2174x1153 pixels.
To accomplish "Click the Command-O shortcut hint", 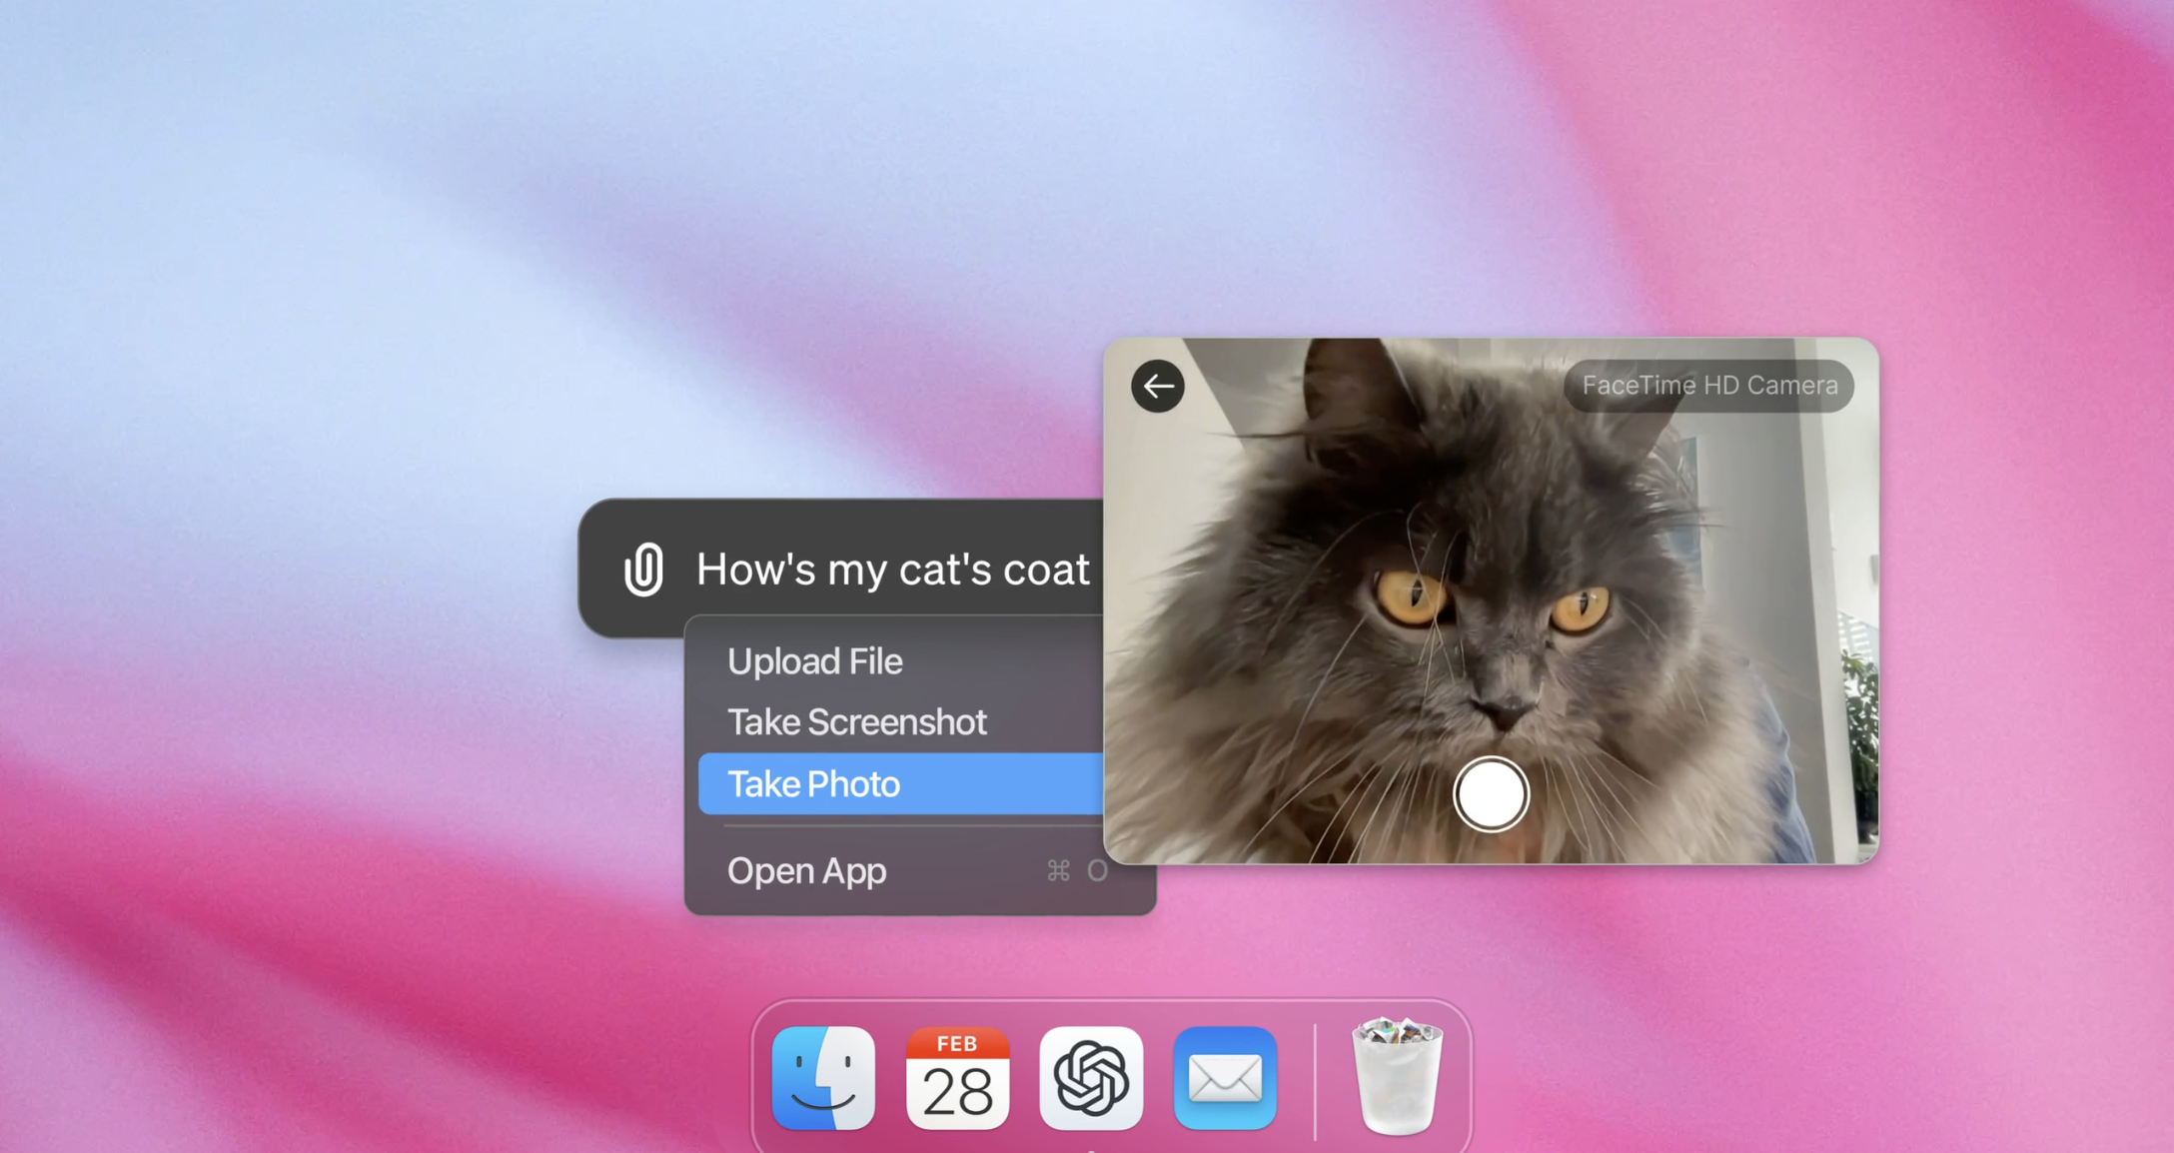I will click(1077, 871).
